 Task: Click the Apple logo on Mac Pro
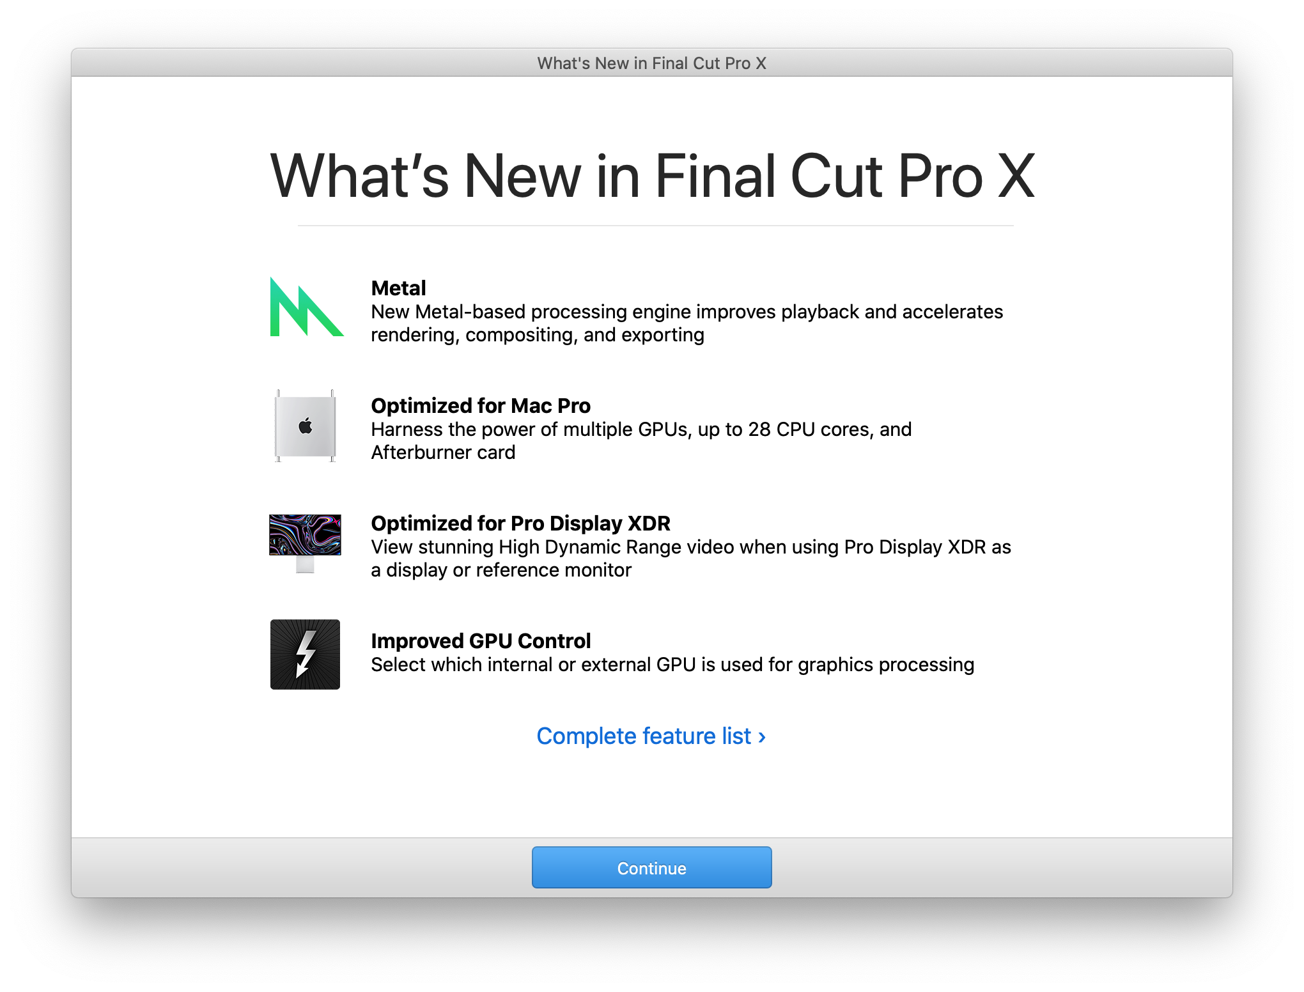pos(306,426)
